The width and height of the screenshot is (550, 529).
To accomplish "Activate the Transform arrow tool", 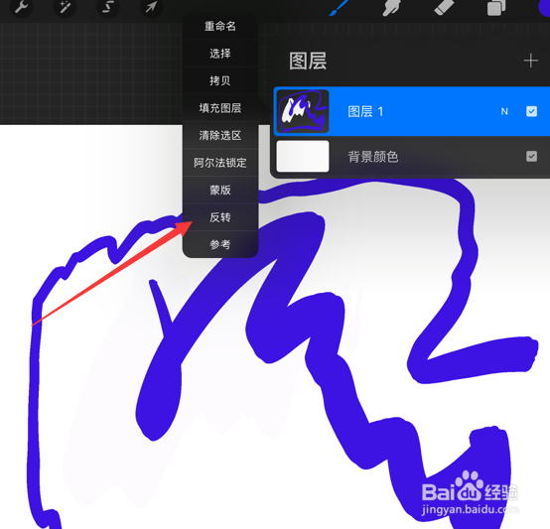I will point(151,6).
